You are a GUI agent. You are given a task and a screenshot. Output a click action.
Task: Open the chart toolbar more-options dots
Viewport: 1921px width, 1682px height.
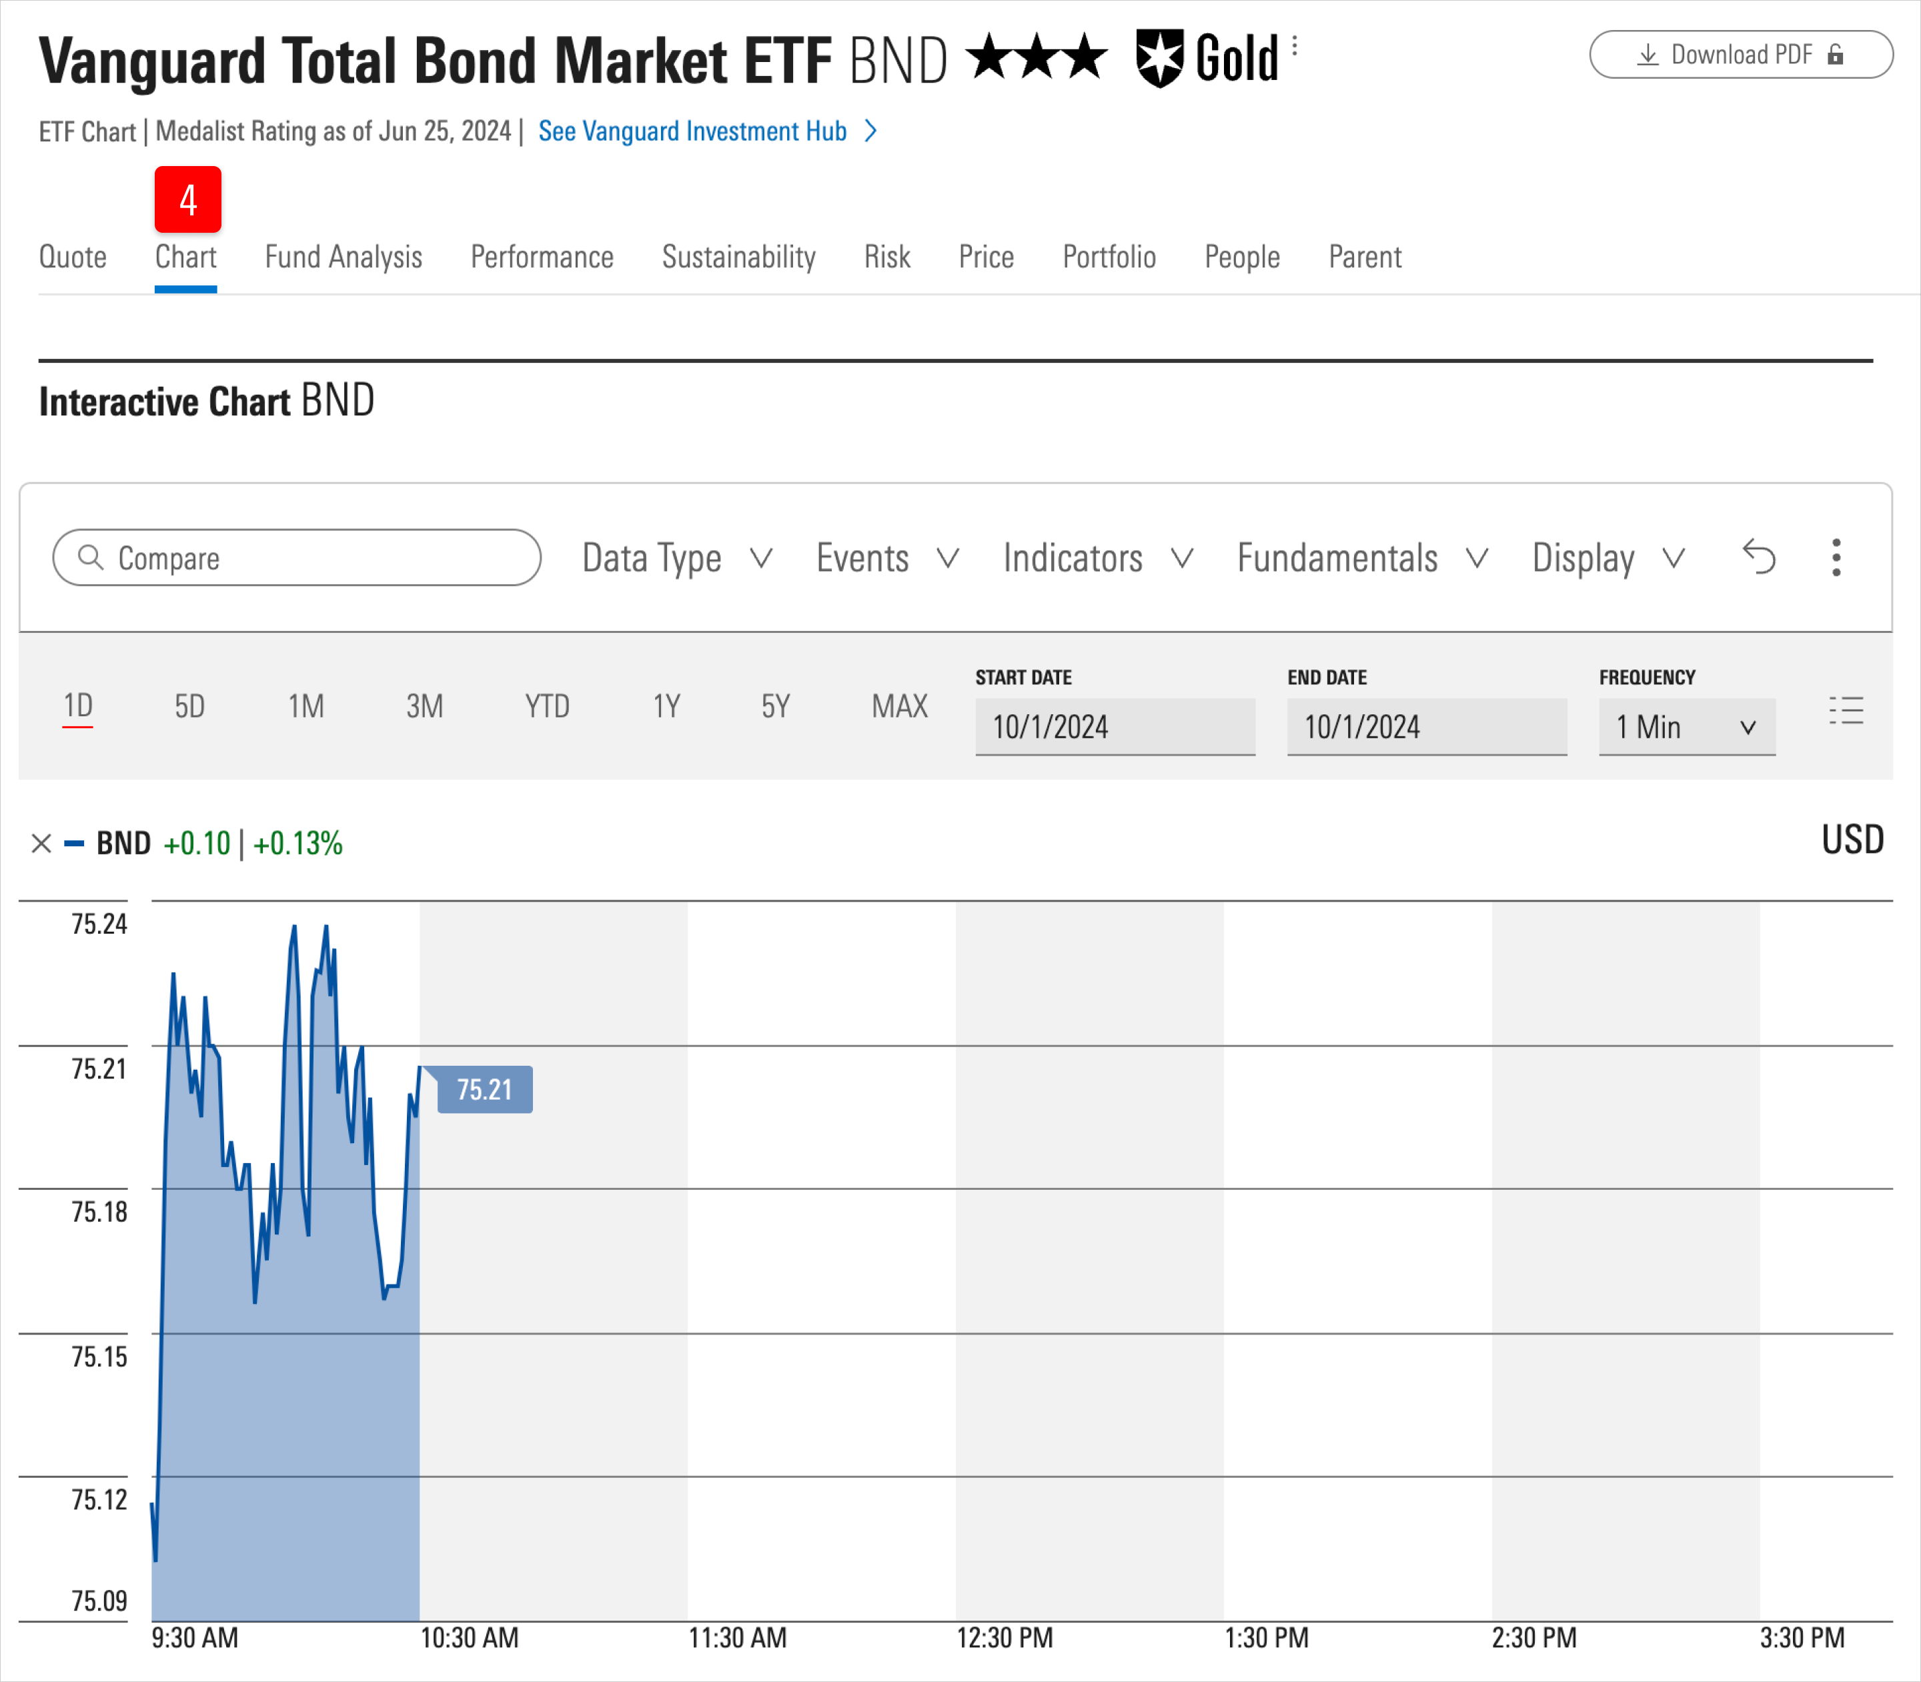(x=1836, y=558)
